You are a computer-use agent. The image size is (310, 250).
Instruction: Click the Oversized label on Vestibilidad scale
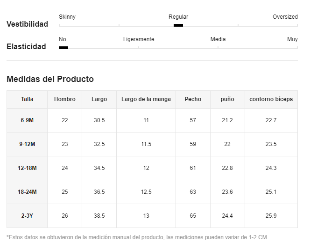[285, 17]
